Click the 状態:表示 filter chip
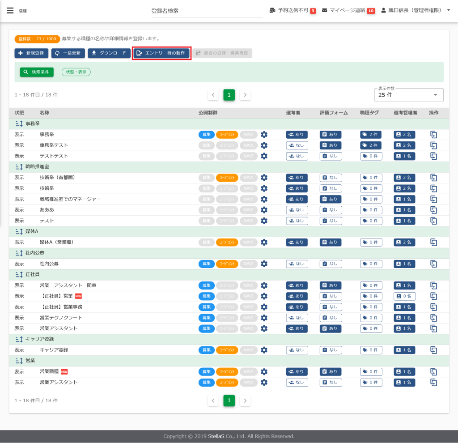Screen dimensions: 458x443 tap(76, 72)
